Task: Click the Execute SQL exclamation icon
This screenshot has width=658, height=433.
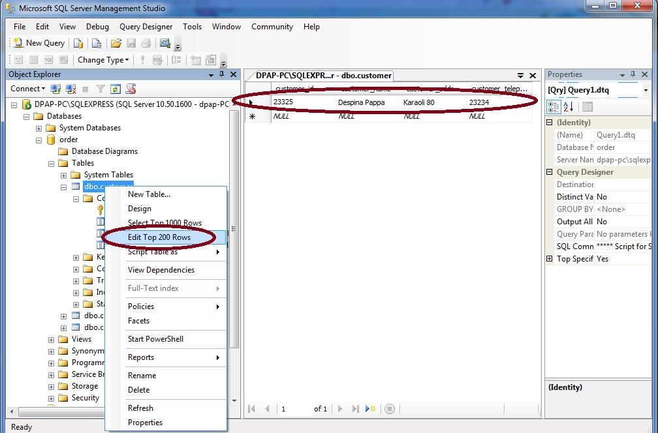Action: click(x=143, y=60)
